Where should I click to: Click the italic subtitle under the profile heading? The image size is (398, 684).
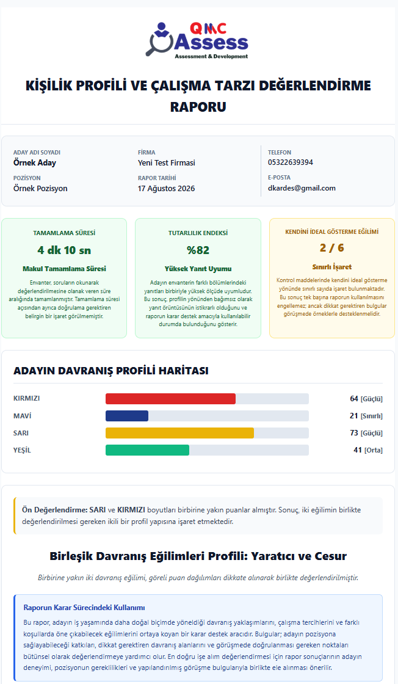[198, 578]
